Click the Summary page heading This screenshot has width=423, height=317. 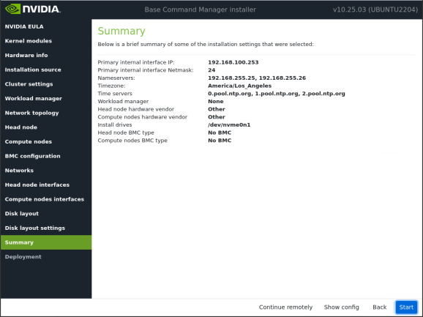(x=121, y=31)
